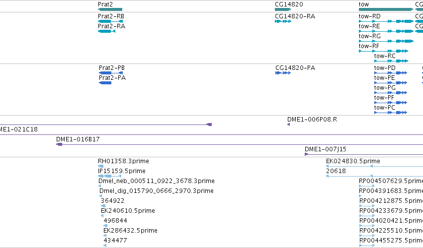This screenshot has width=423, height=248.
Task: Click the DME1-007J15 clone start arrow
Action: (306, 154)
